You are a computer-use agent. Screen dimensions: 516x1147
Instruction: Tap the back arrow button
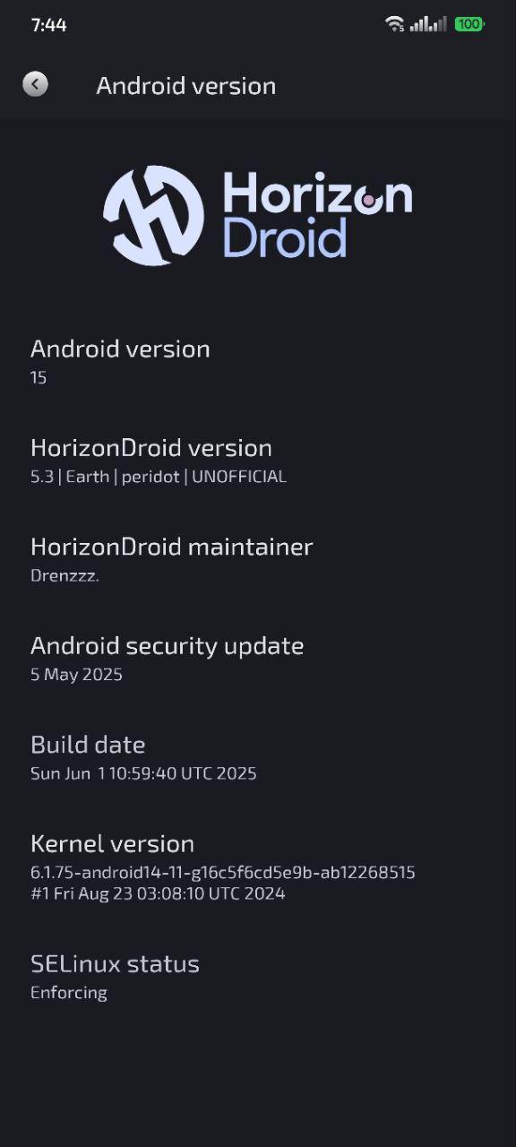point(35,85)
